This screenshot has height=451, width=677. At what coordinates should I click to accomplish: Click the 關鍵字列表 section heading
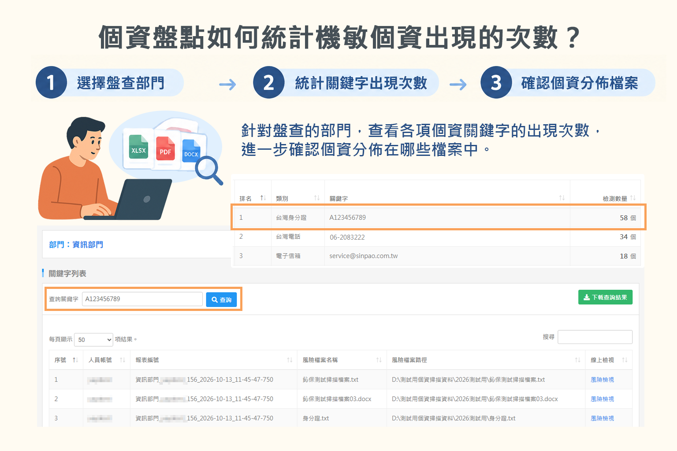click(x=67, y=274)
